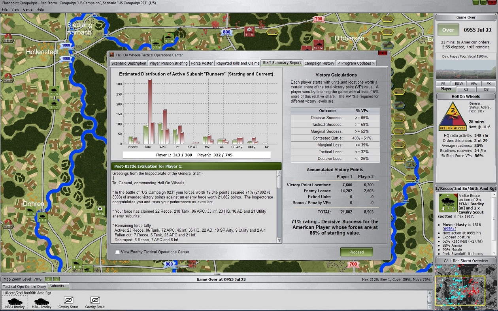Click the Over game status button
498x311 pixels.
tap(448, 30)
